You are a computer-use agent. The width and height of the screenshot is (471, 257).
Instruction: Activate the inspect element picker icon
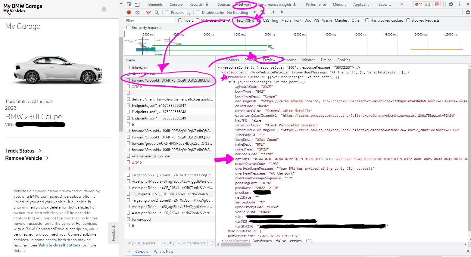[x=129, y=4]
